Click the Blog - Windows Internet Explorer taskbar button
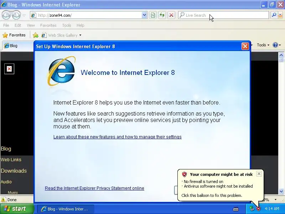 point(66,209)
